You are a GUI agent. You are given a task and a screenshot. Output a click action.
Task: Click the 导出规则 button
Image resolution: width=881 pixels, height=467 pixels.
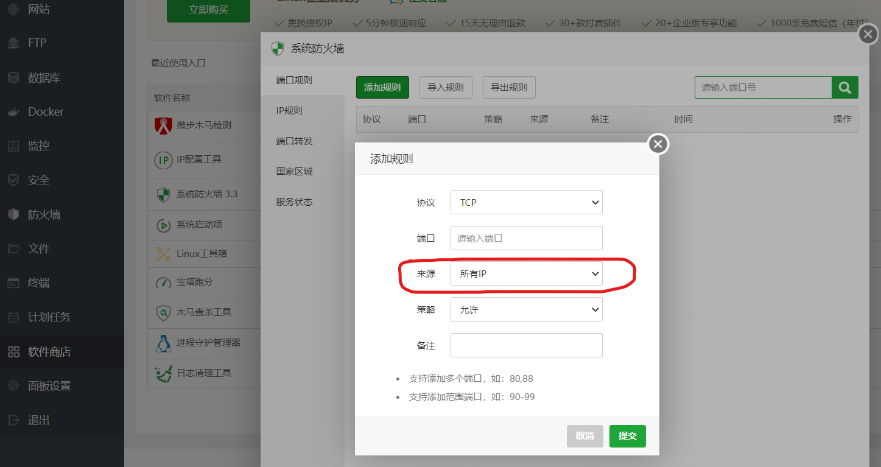click(509, 88)
